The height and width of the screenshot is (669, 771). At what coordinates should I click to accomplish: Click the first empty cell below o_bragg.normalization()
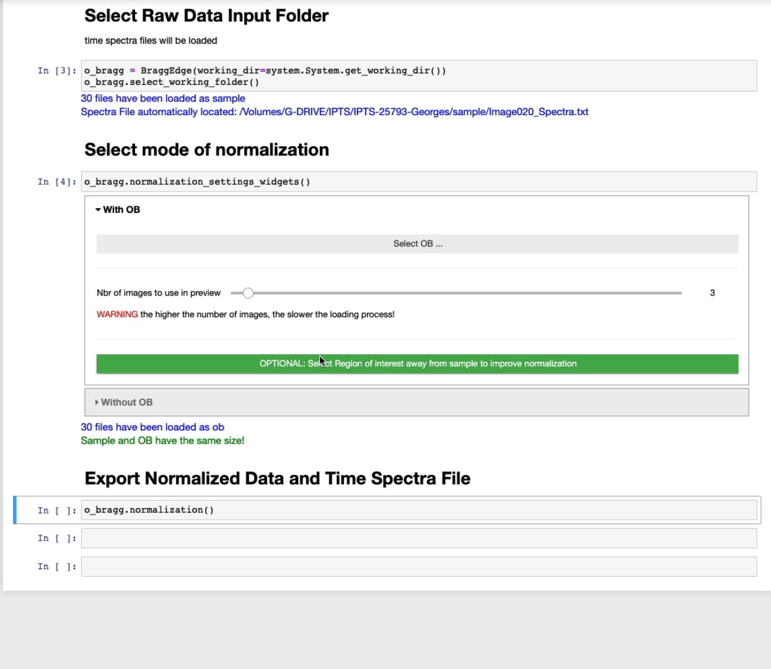click(418, 538)
